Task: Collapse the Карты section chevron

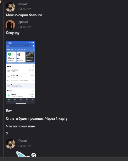Action: 12,66
